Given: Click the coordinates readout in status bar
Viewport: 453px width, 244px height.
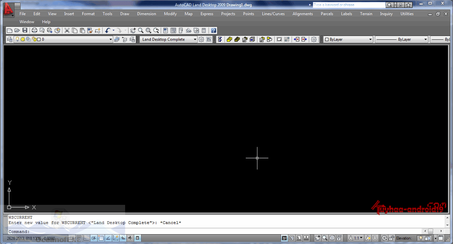Looking at the screenshot, I should [31, 238].
